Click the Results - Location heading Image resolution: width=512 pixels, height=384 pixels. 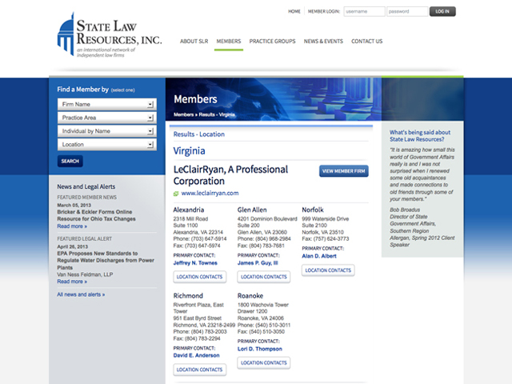[x=199, y=134]
